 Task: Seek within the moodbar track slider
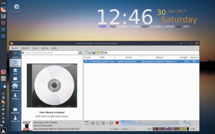coord(171,129)
